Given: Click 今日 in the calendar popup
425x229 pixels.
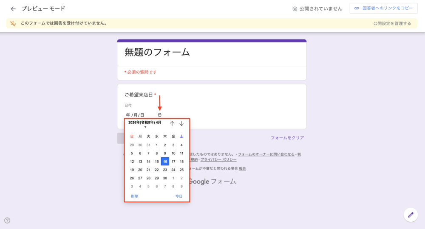Looking at the screenshot, I should point(179,196).
